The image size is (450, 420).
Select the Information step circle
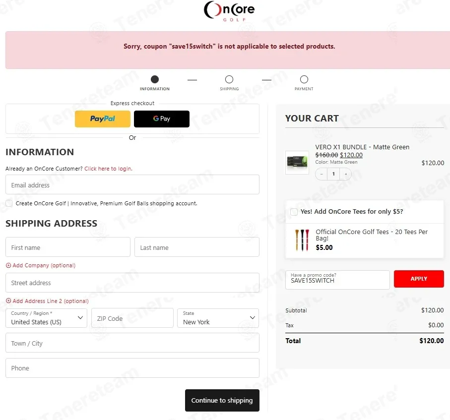tap(155, 79)
